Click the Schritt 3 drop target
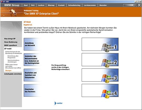The height and width of the screenshot is (110, 142). pyautogui.click(x=100, y=75)
